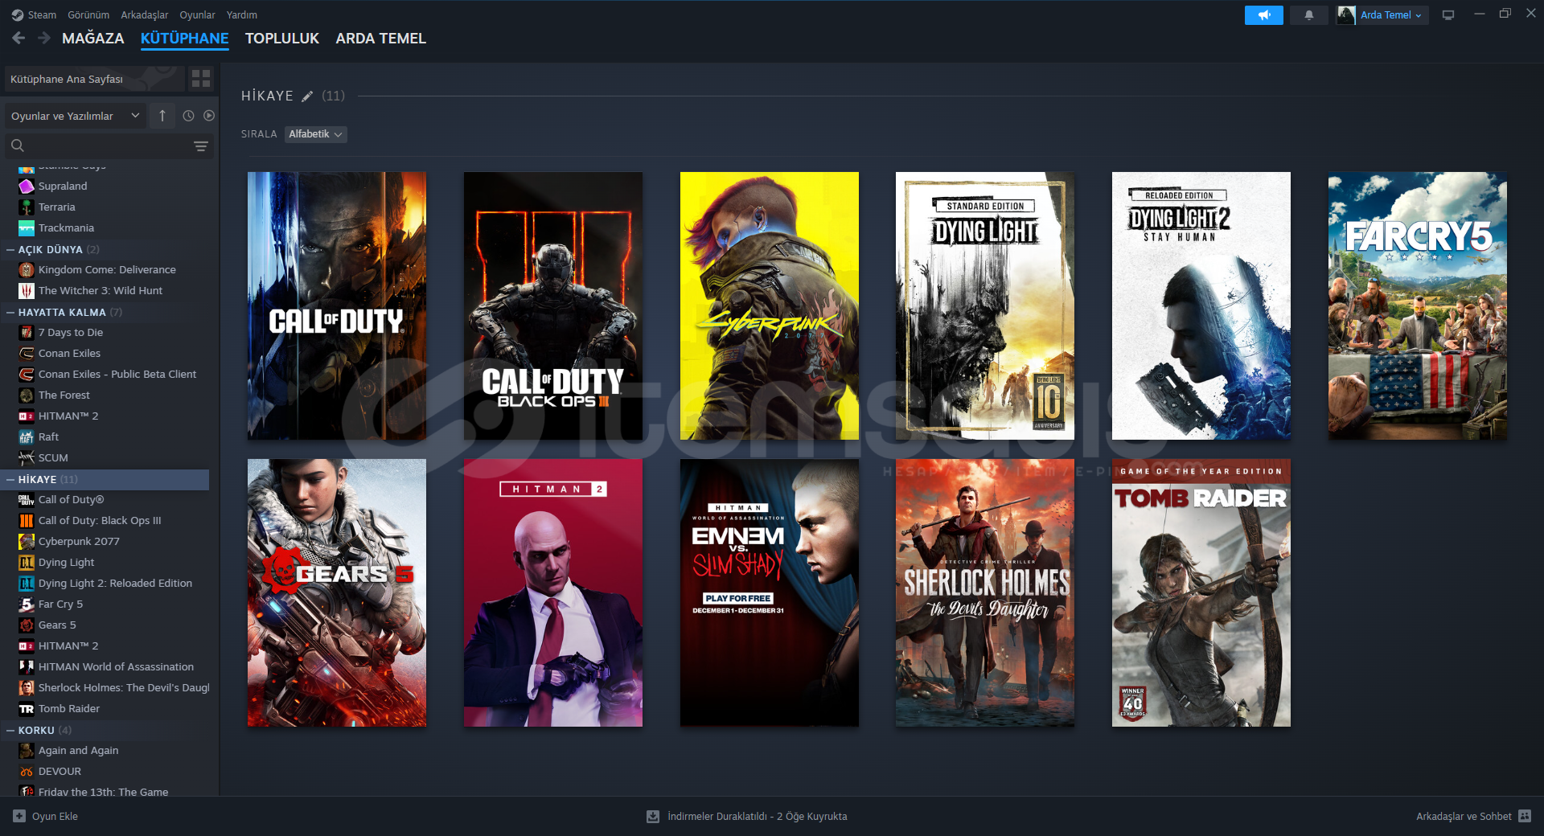The width and height of the screenshot is (1544, 836).
Task: Open the Oyunlar menu
Action: point(197,14)
